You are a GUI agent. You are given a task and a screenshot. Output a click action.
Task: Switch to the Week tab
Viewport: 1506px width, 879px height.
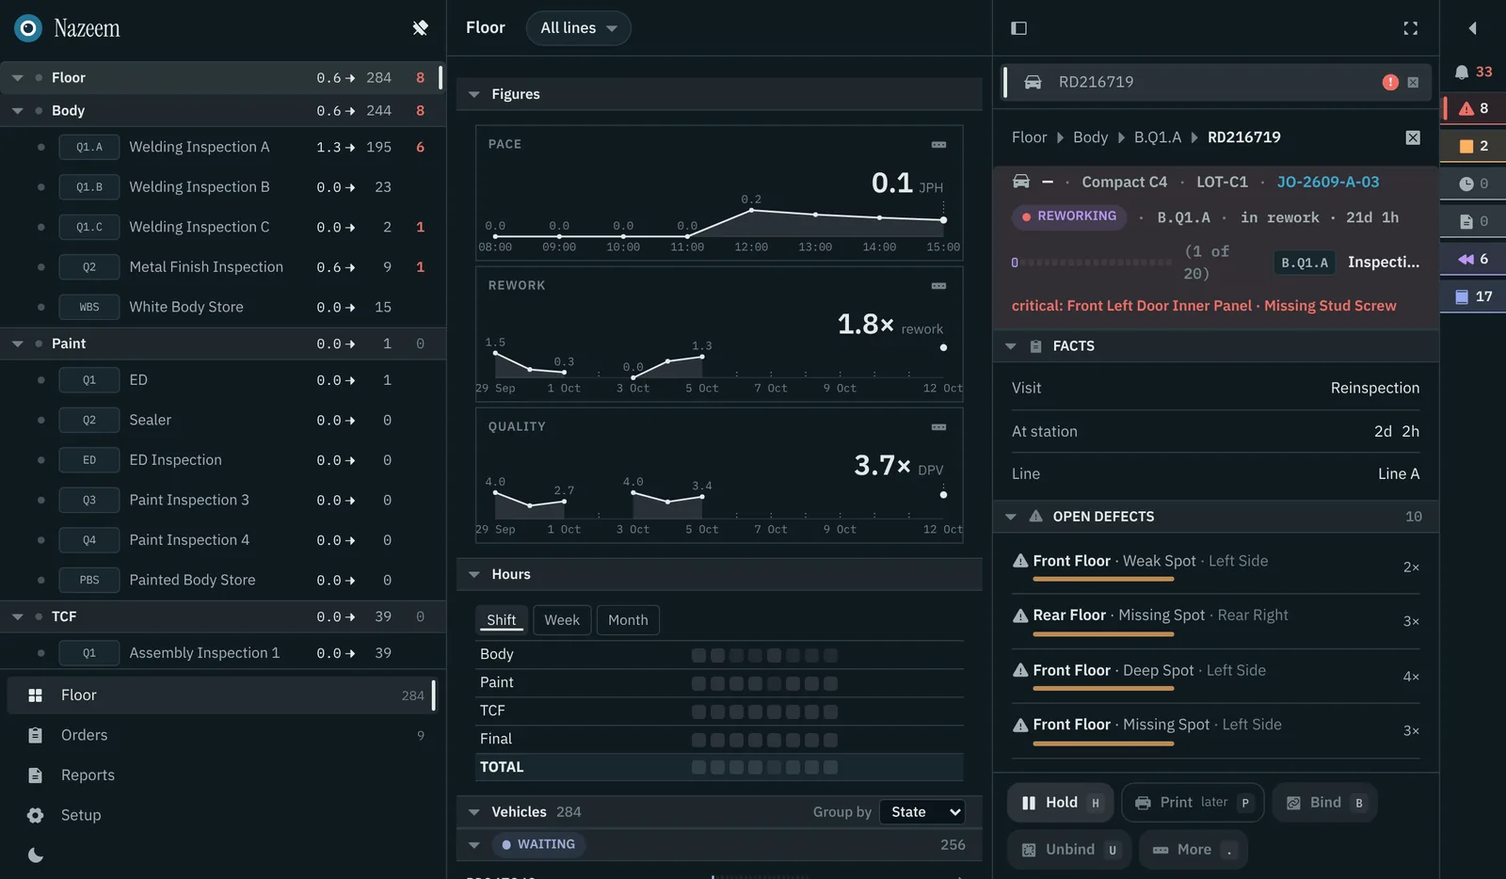point(562,620)
